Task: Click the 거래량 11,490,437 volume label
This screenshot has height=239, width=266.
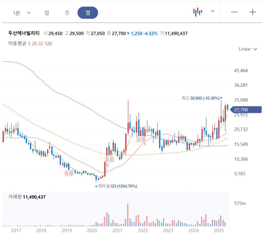Action: click(x=27, y=197)
